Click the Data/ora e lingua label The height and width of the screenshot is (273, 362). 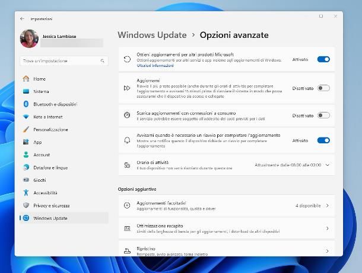point(50,168)
